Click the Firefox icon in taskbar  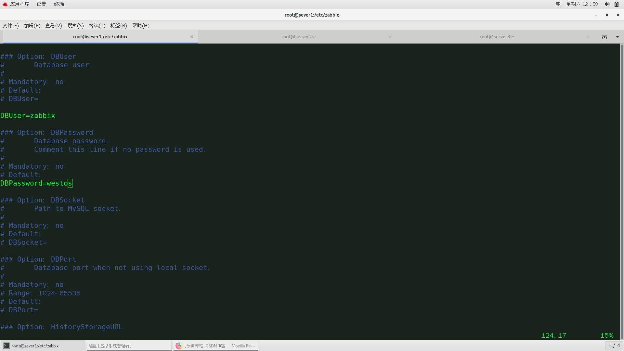[x=179, y=346]
